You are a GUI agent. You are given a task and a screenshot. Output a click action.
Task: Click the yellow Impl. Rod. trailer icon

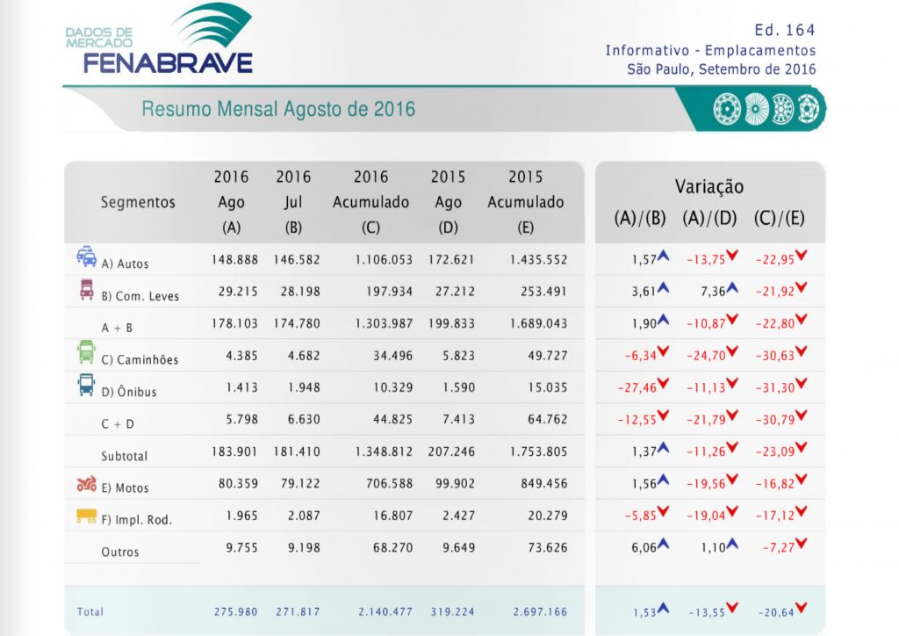coord(85,514)
